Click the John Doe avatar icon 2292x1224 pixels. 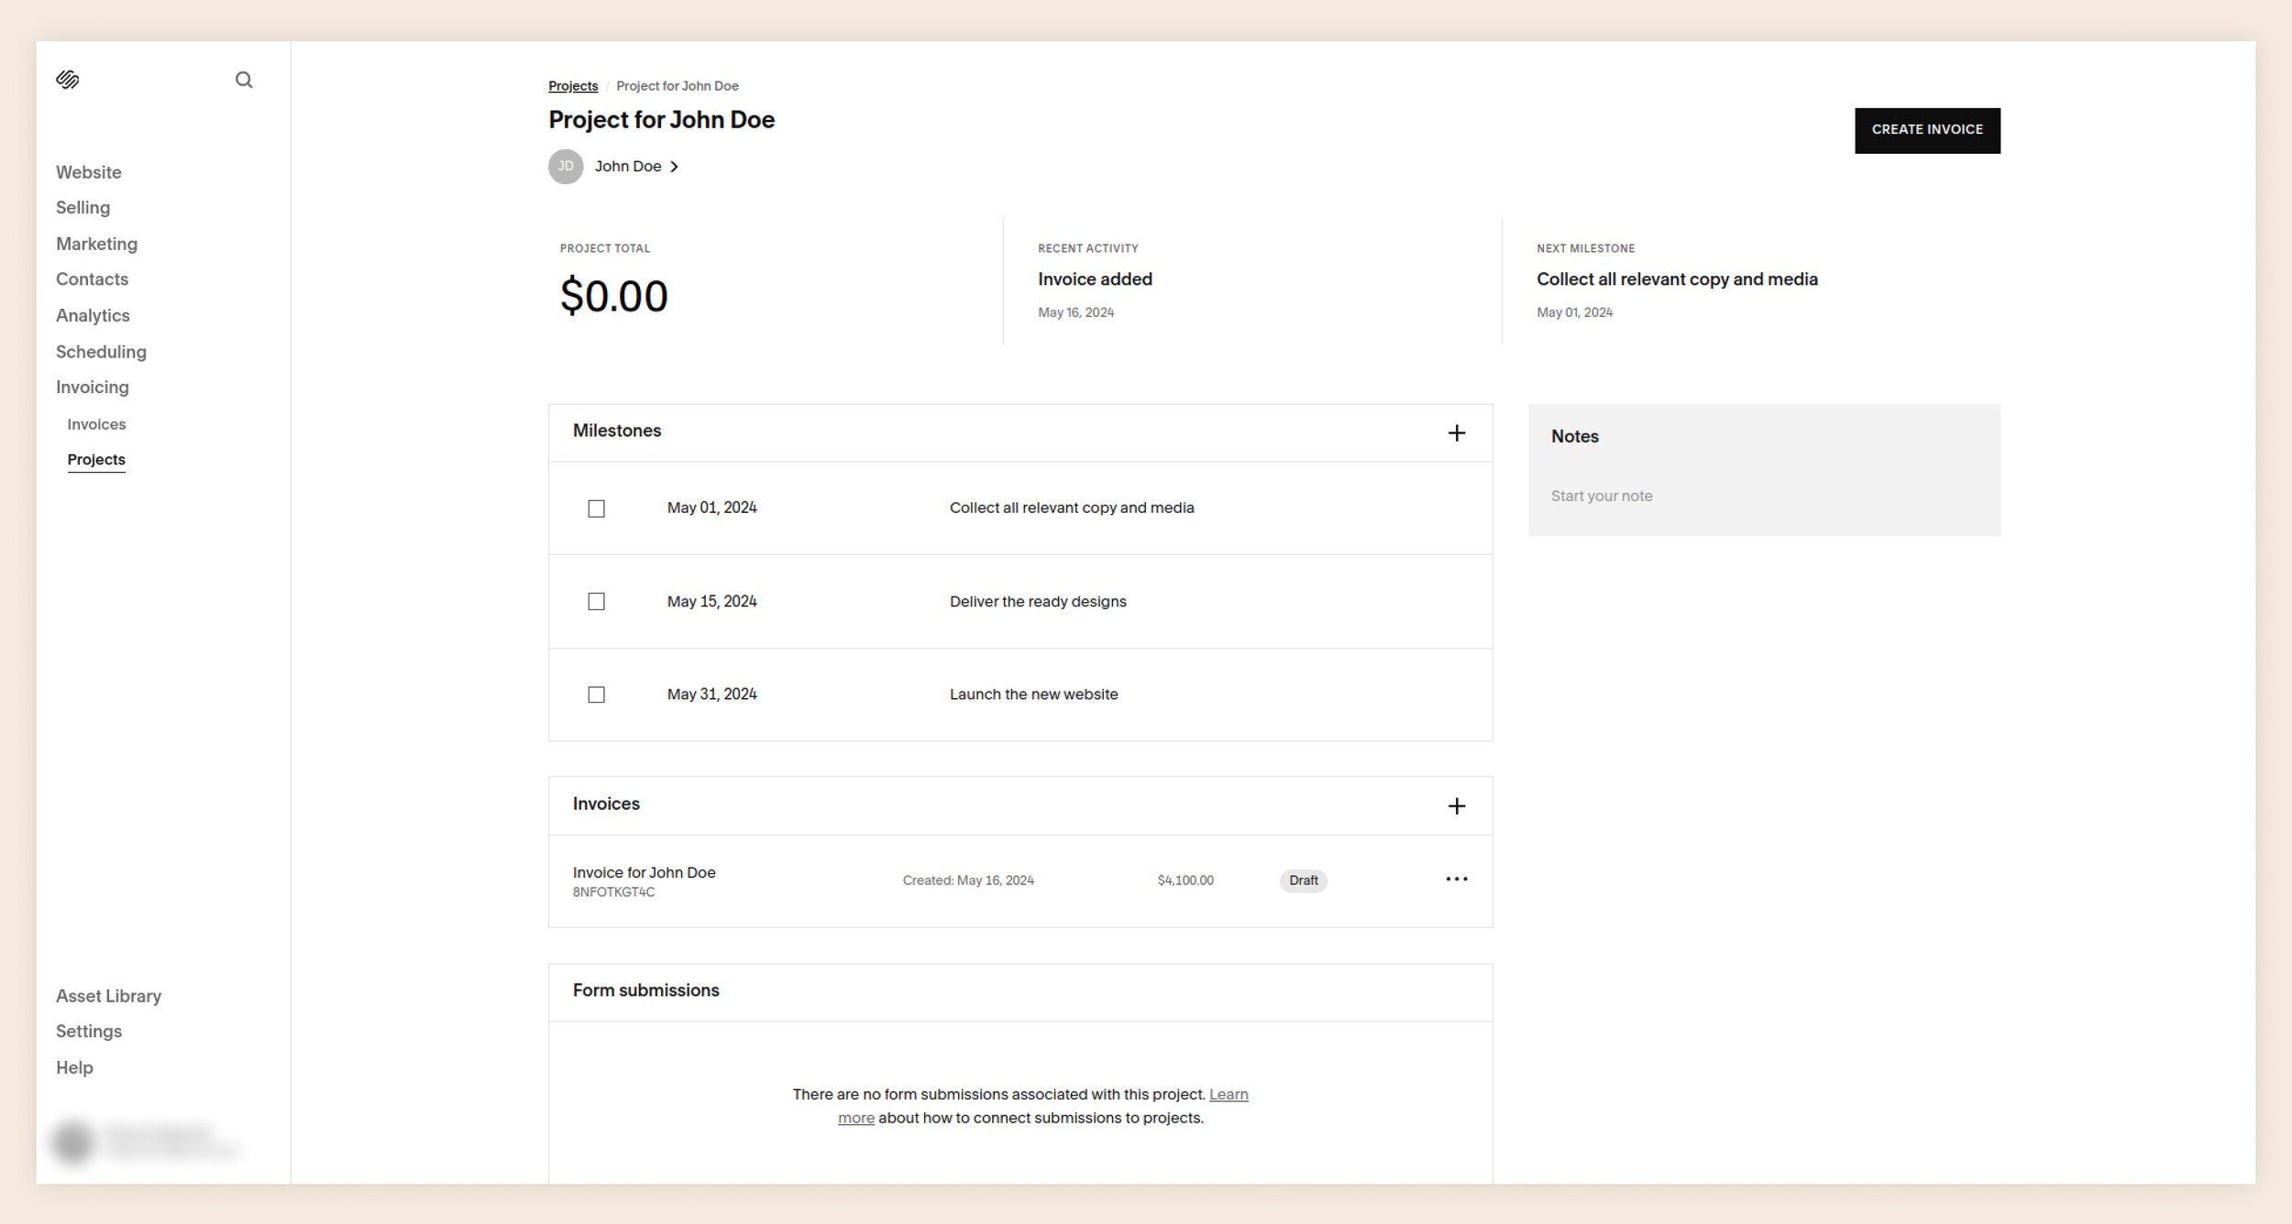(x=566, y=167)
